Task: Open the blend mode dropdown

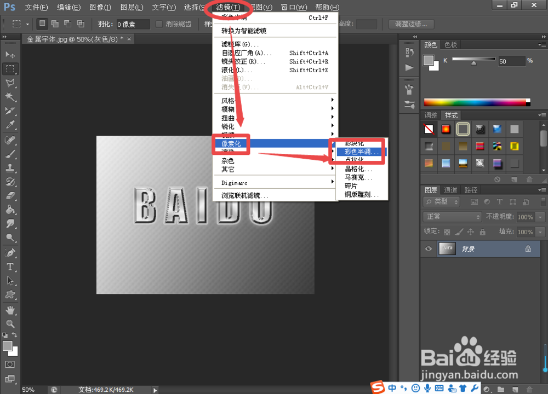Action: click(x=452, y=217)
